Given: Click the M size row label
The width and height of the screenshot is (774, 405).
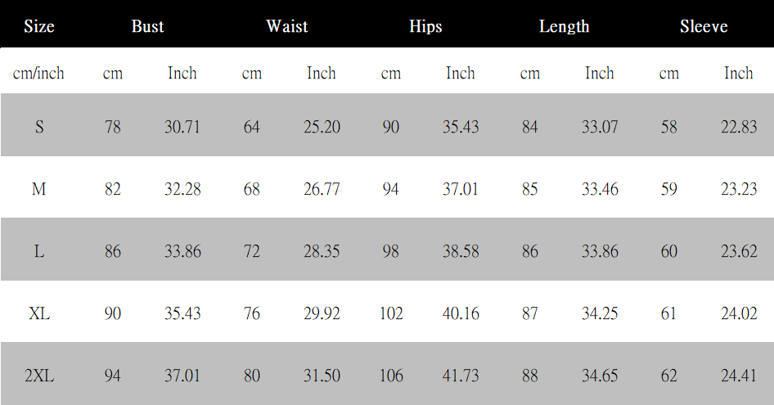Looking at the screenshot, I should pyautogui.click(x=39, y=189).
